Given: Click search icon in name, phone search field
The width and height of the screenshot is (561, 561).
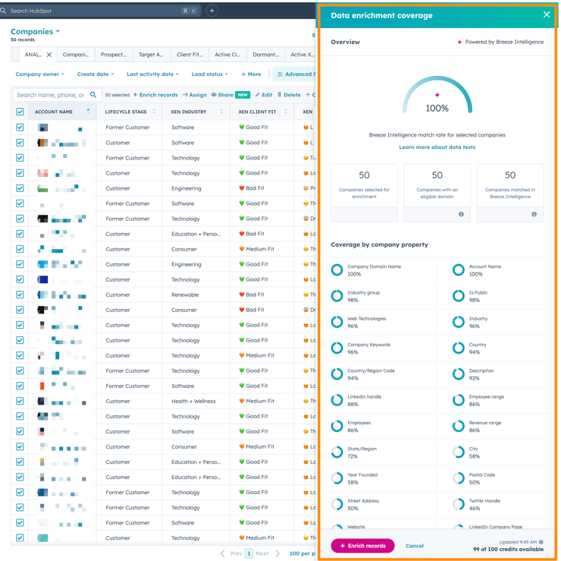Looking at the screenshot, I should pos(93,95).
